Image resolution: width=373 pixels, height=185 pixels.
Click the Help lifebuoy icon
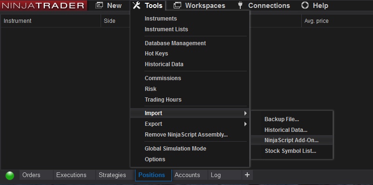[305, 6]
